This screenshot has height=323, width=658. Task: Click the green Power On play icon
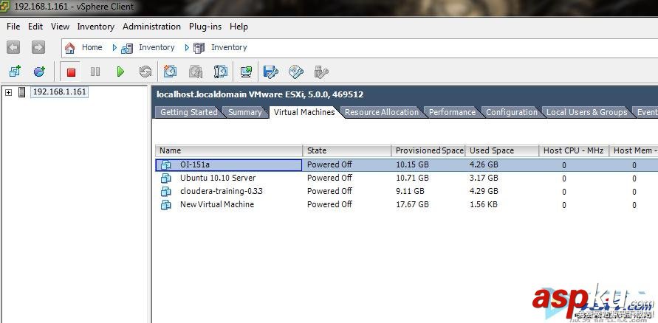click(120, 72)
